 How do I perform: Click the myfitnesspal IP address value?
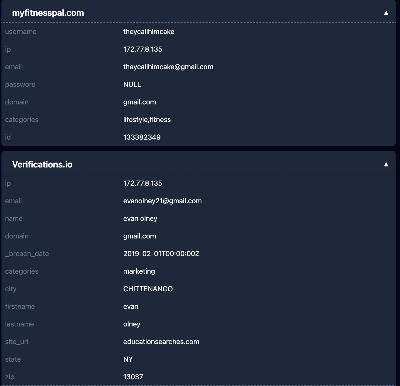click(x=143, y=49)
